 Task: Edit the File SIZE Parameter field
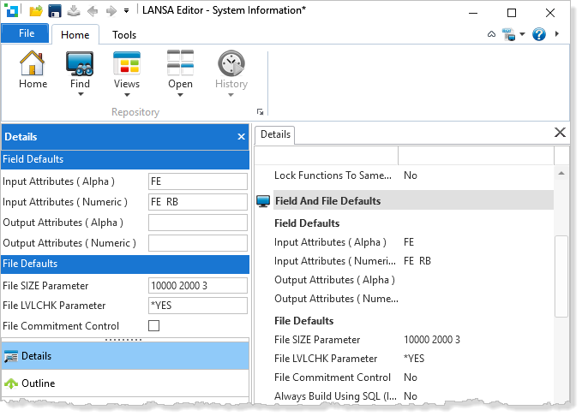pyautogui.click(x=198, y=286)
